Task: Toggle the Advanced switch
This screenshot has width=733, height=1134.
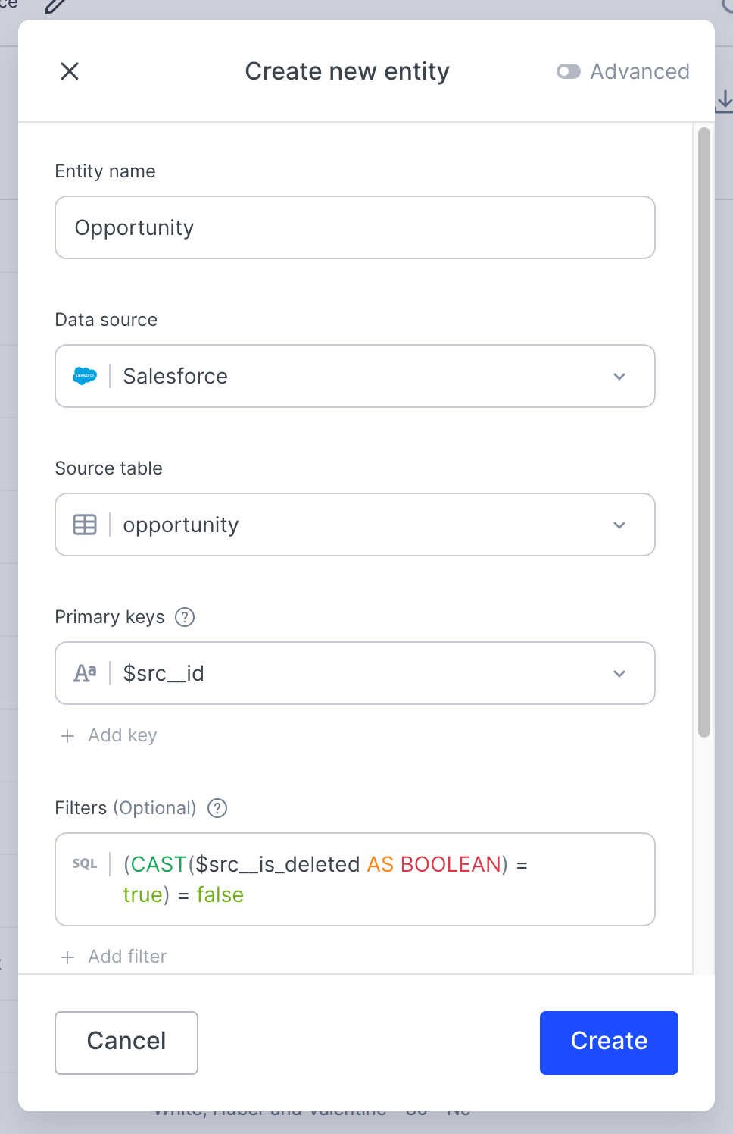Action: tap(569, 71)
